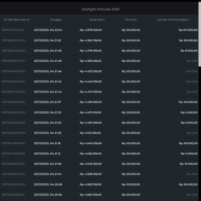Click balance Rp 4.583.159,00
Image resolution: width=201 pixels, height=201 pixels.
click(90, 184)
